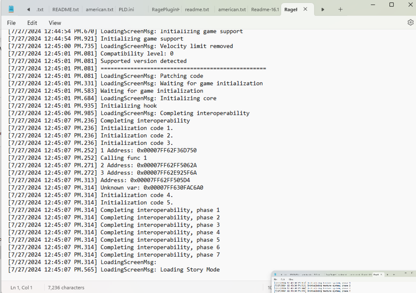Screen dimensions: 416x293
Task: Click the 'Initialization code 5.' line
Action: pyautogui.click(x=90, y=202)
